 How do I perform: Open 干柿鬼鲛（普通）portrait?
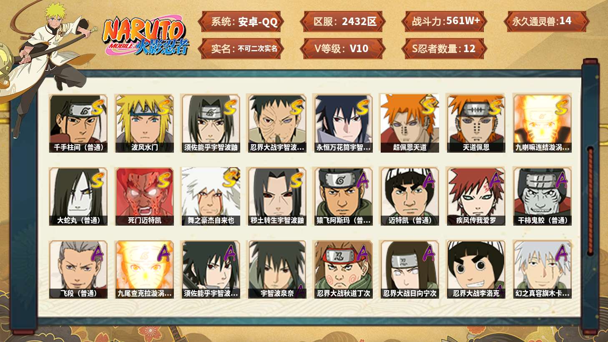(x=542, y=196)
